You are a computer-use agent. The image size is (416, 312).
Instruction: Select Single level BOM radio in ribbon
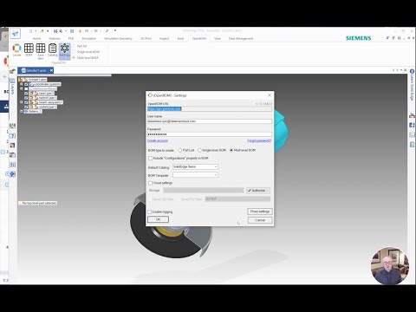(74, 52)
